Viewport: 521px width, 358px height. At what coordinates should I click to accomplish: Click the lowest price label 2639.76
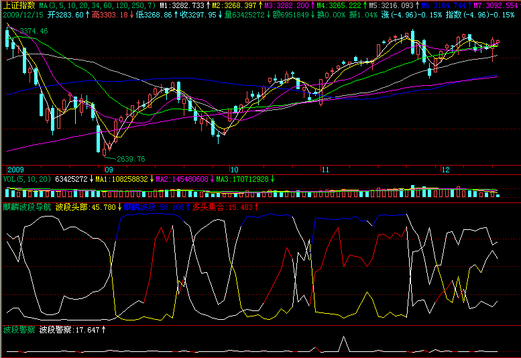point(131,159)
